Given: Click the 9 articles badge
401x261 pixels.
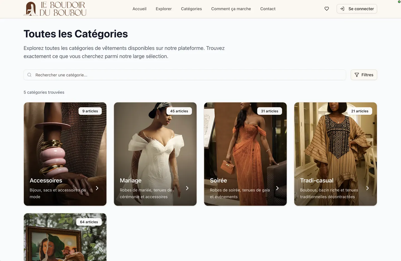Looking at the screenshot, I should 90,111.
